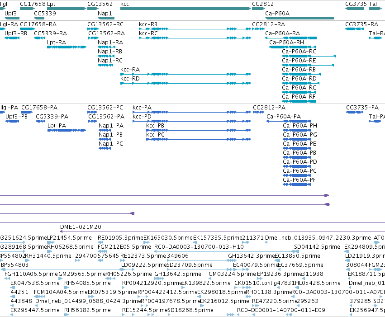Screen dimensions: 385x317
Task: Click EST RC0-DA0003-130700-013-H10
Action: pyautogui.click(x=199, y=247)
